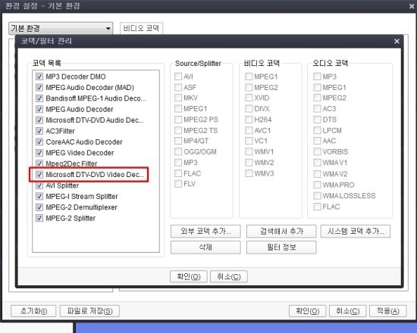Toggle Mpeg2Dec Filter checkbox
The image size is (417, 333).
click(x=39, y=163)
